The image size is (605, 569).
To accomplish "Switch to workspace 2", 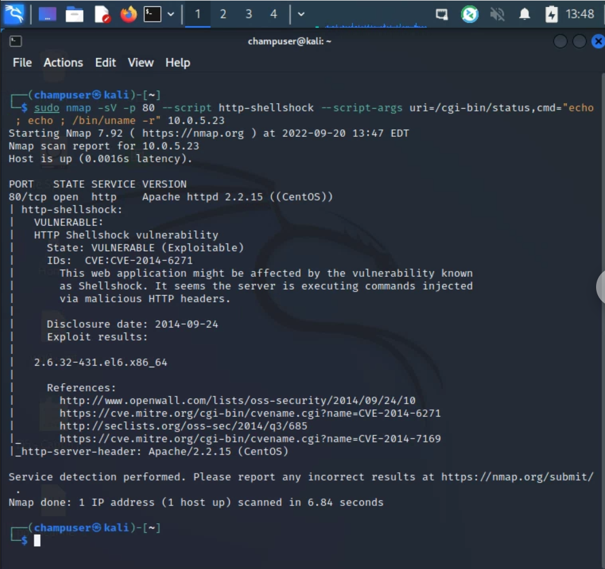I will (x=223, y=14).
